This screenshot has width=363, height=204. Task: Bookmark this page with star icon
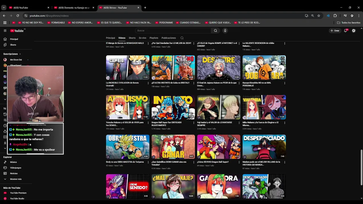coord(319,16)
